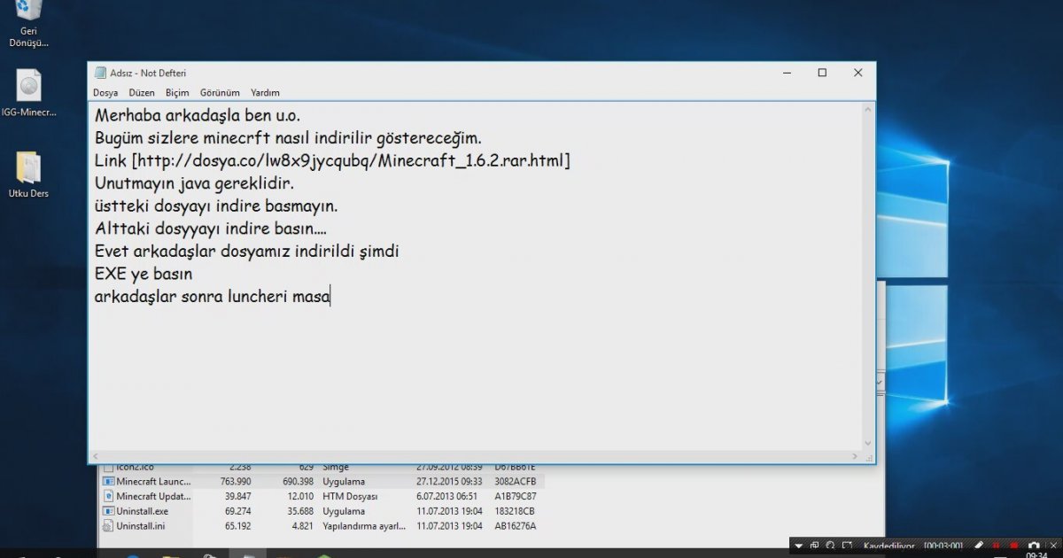Click the line starting 'Bugüm sizlere minecrft'
This screenshot has height=558, width=1063.
point(288,138)
